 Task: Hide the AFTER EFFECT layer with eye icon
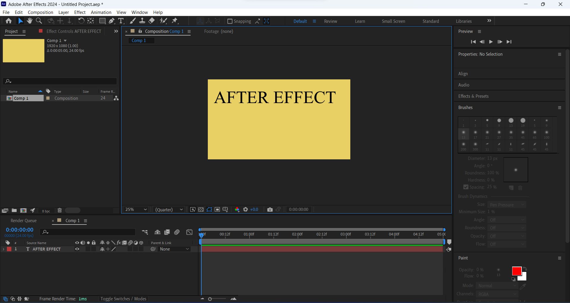coord(77,249)
